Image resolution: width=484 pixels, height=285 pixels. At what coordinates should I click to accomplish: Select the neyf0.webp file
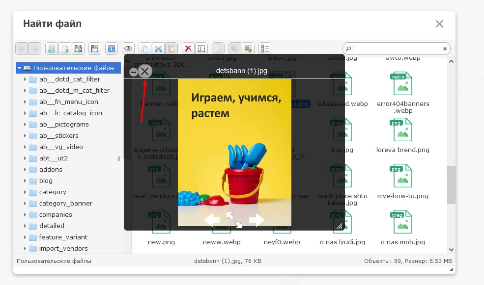click(x=282, y=242)
